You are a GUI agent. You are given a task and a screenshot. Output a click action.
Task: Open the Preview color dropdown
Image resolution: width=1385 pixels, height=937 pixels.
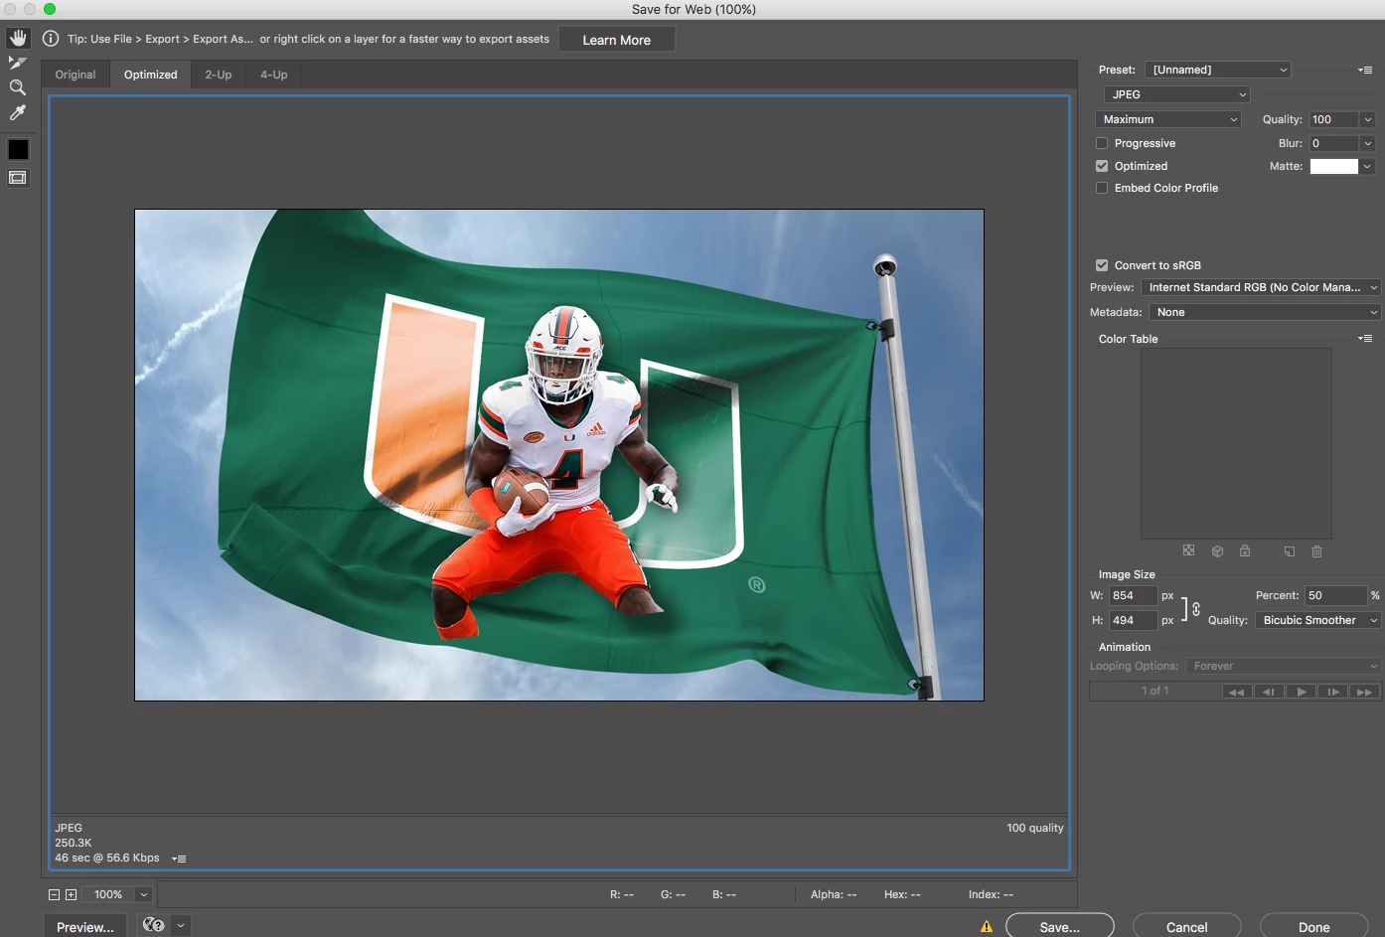tap(1261, 287)
